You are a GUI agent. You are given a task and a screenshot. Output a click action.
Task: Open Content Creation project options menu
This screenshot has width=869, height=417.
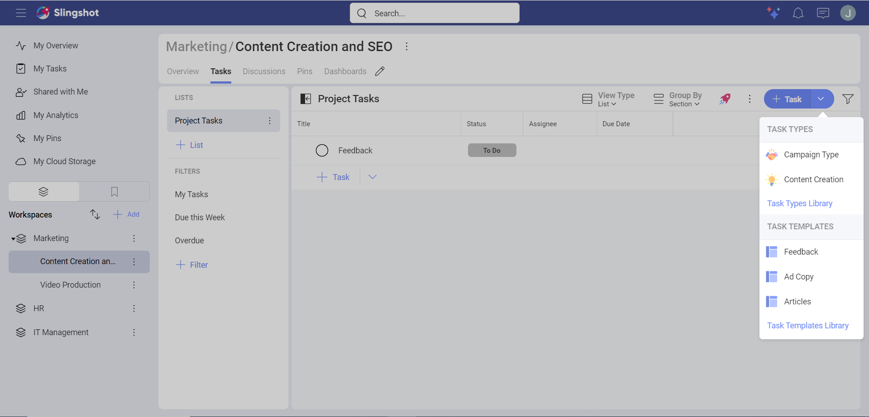[x=134, y=262]
